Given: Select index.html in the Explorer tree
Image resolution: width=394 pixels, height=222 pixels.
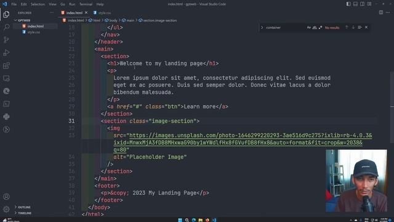Looking at the screenshot, I should (35, 26).
